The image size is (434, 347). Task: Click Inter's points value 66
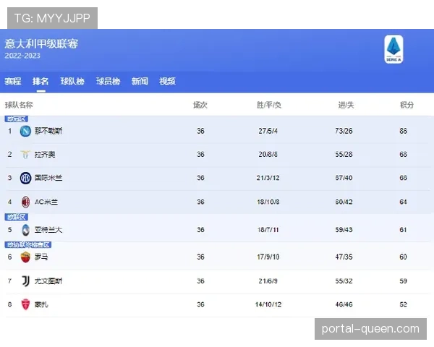pyautogui.click(x=404, y=178)
